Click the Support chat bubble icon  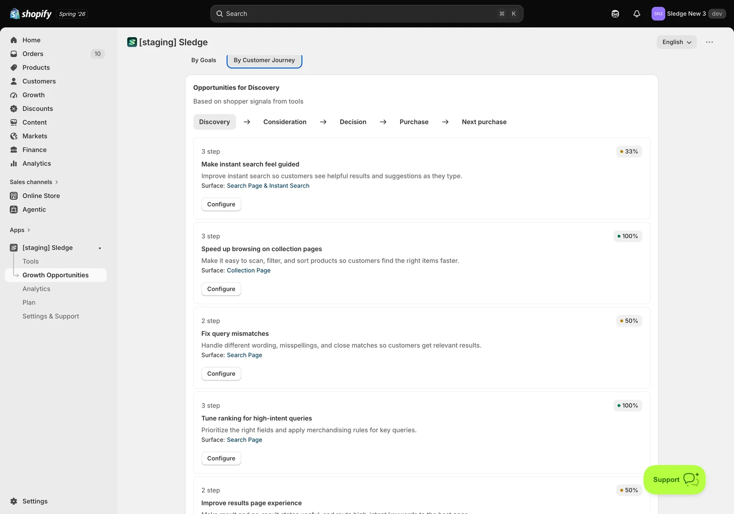tap(691, 480)
